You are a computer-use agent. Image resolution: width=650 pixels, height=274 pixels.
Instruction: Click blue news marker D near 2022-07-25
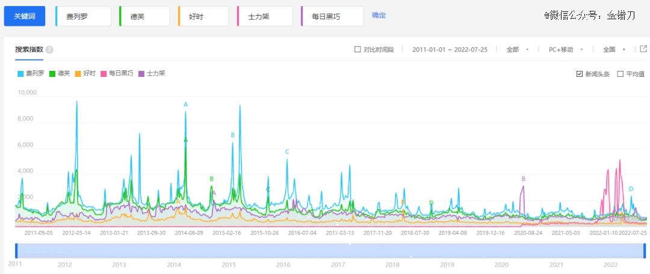coord(631,189)
